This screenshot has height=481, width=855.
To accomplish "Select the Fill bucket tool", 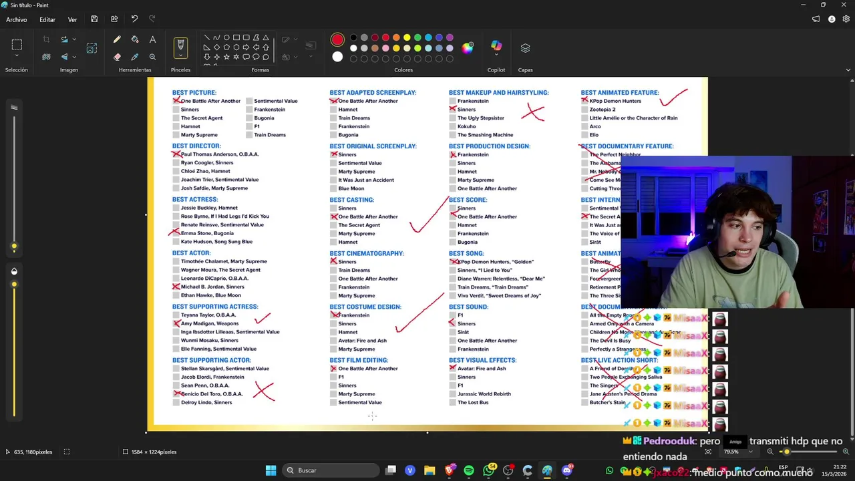I will point(135,39).
